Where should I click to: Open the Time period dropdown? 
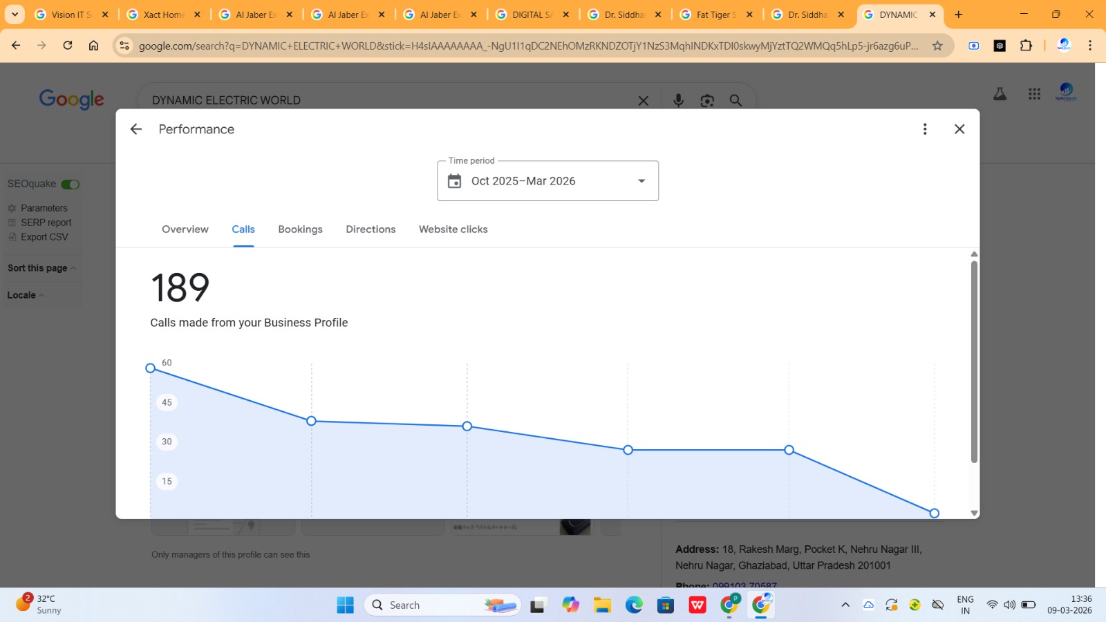click(x=547, y=181)
